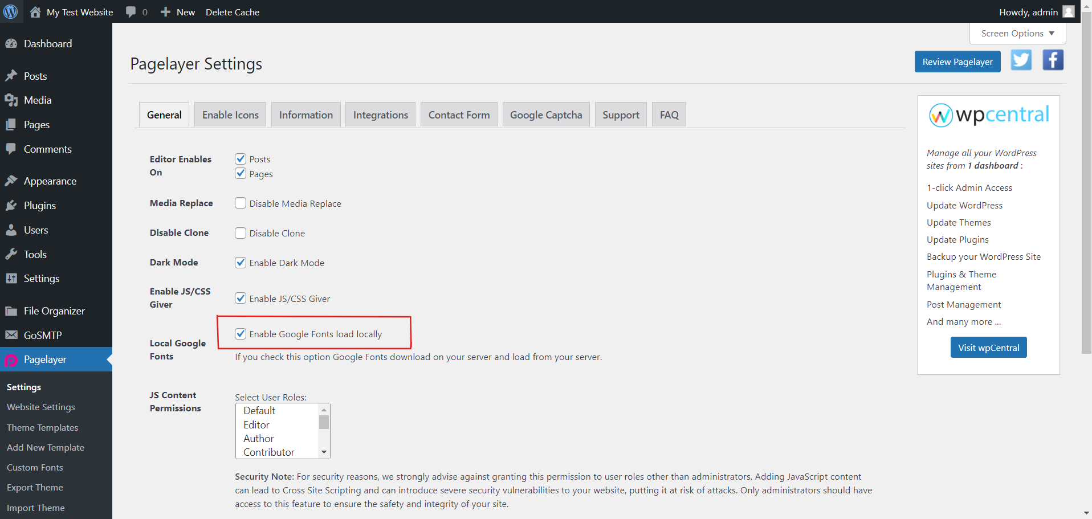Open the WordPress logo menu
The height and width of the screenshot is (519, 1092).
(x=11, y=11)
